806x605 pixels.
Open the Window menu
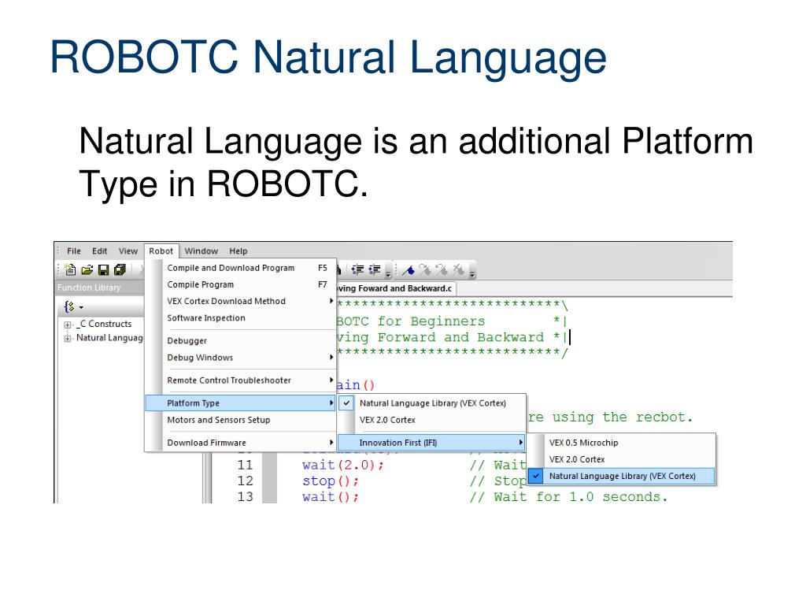point(201,251)
